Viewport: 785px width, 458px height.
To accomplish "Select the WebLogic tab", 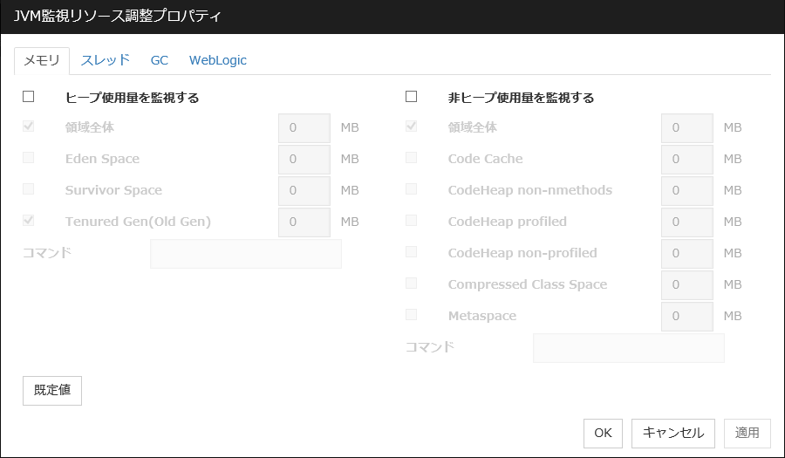I will (x=218, y=60).
